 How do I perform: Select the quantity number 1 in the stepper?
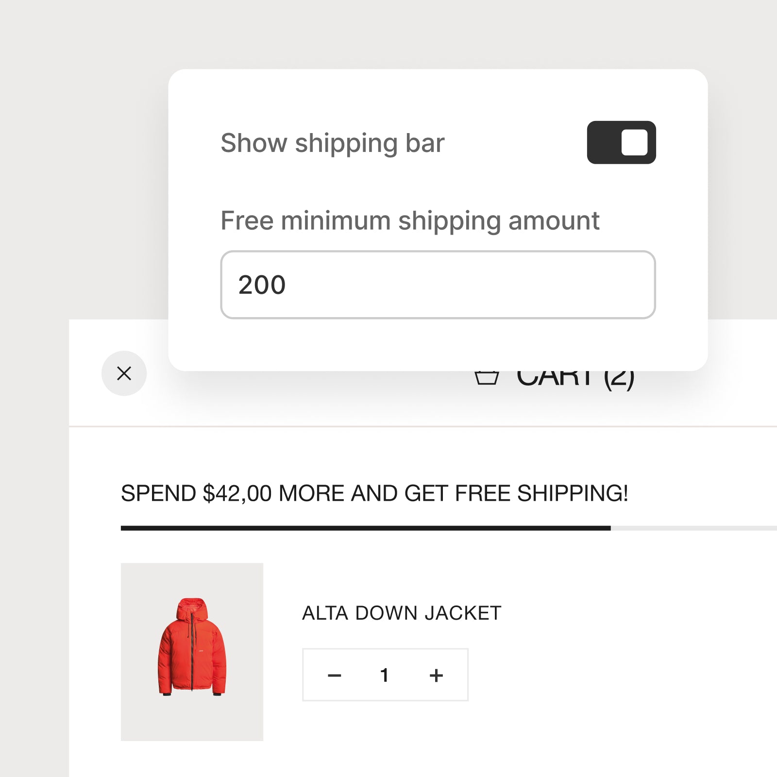click(x=384, y=675)
